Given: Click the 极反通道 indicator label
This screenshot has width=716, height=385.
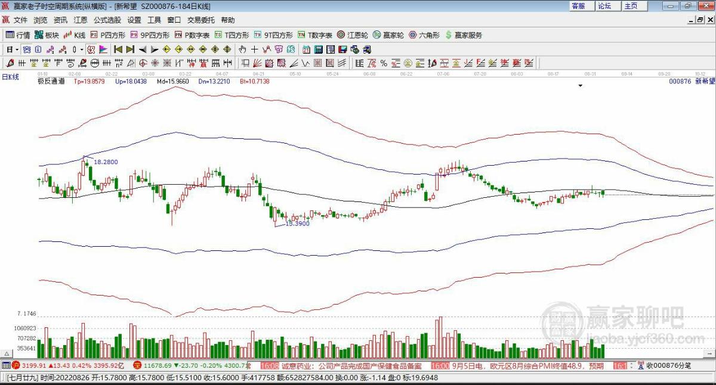Looking at the screenshot, I should 51,81.
